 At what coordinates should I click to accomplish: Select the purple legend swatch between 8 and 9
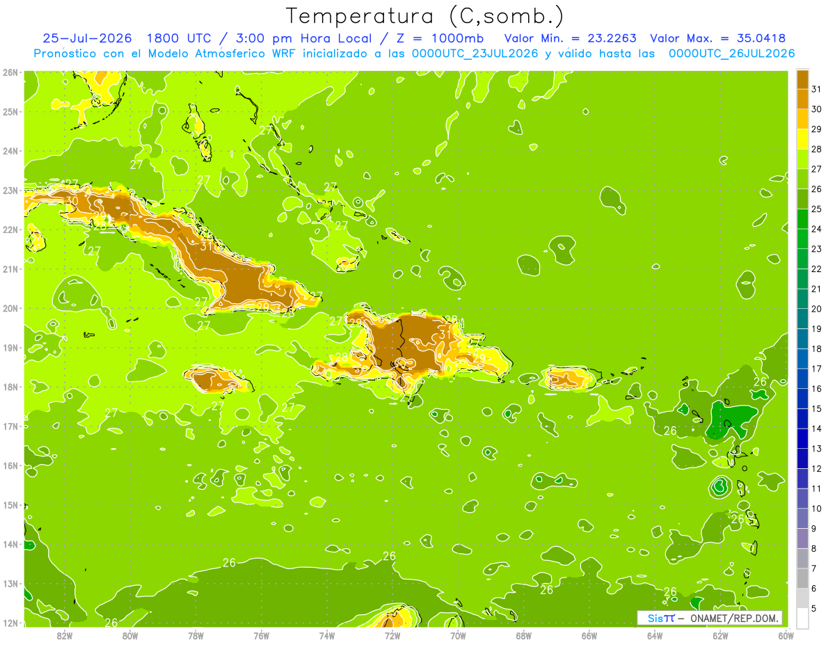coord(802,539)
